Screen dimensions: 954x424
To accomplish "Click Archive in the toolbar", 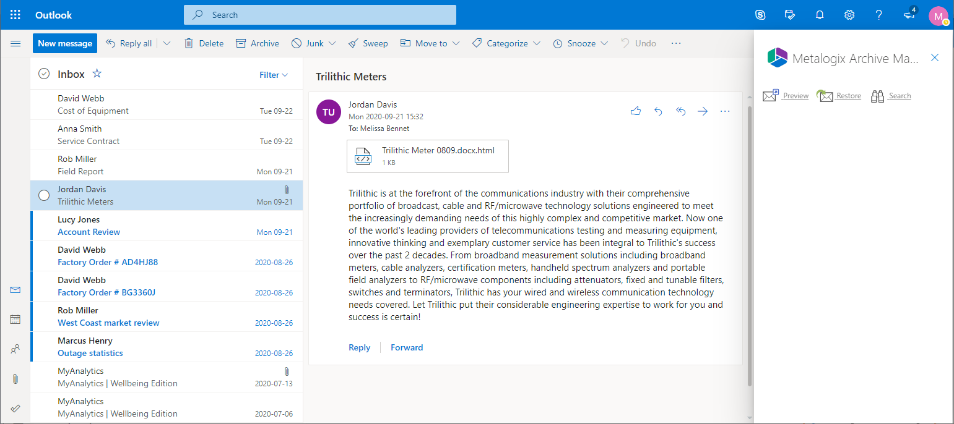I will 258,43.
